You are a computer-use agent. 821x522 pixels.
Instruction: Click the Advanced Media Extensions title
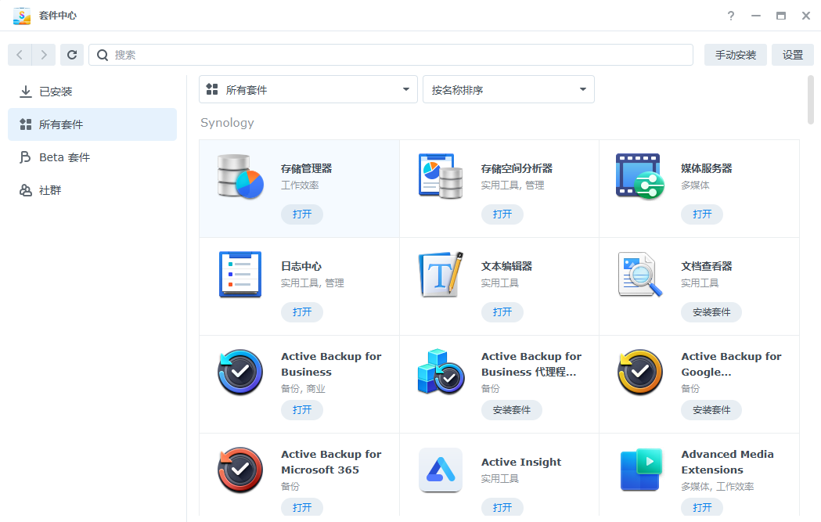(x=727, y=463)
